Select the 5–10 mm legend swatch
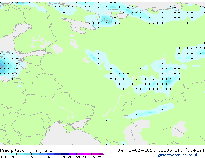The height and width of the screenshot is (158, 205). click(35, 154)
